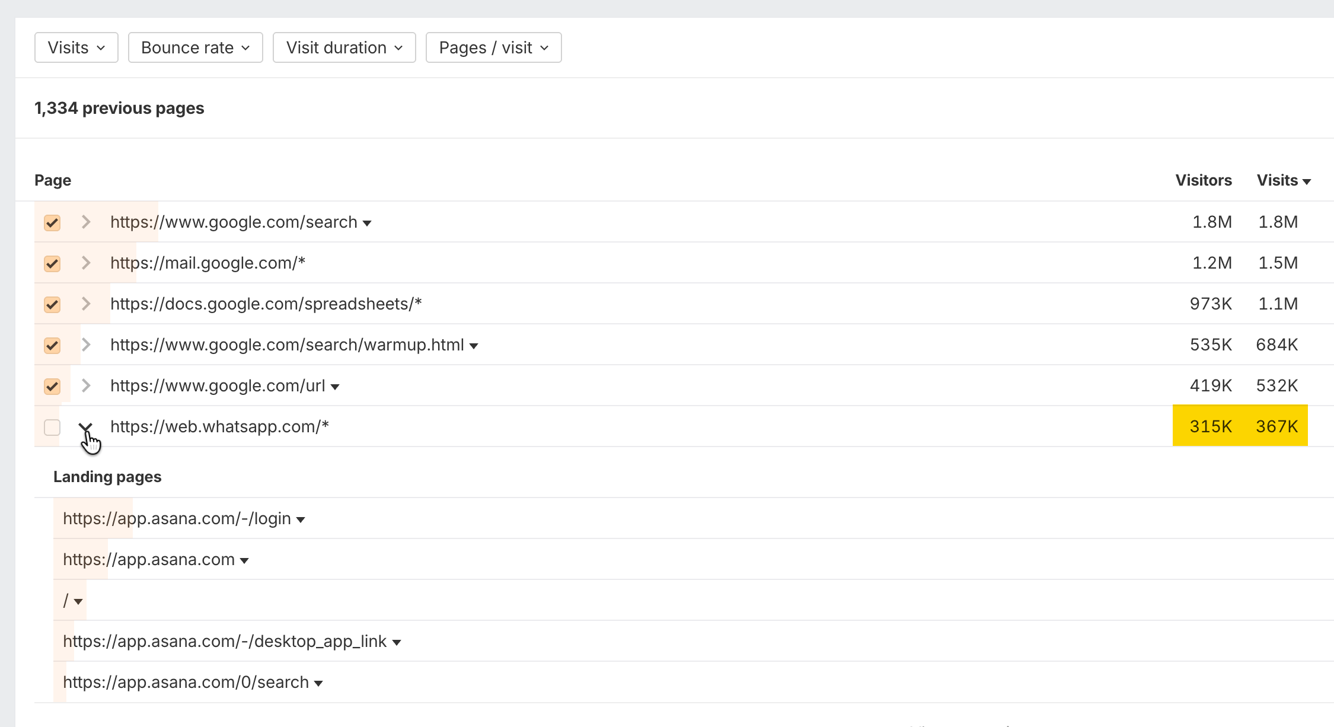1334x727 pixels.
Task: Open the Pages / visit filter dropdown
Action: tap(494, 47)
